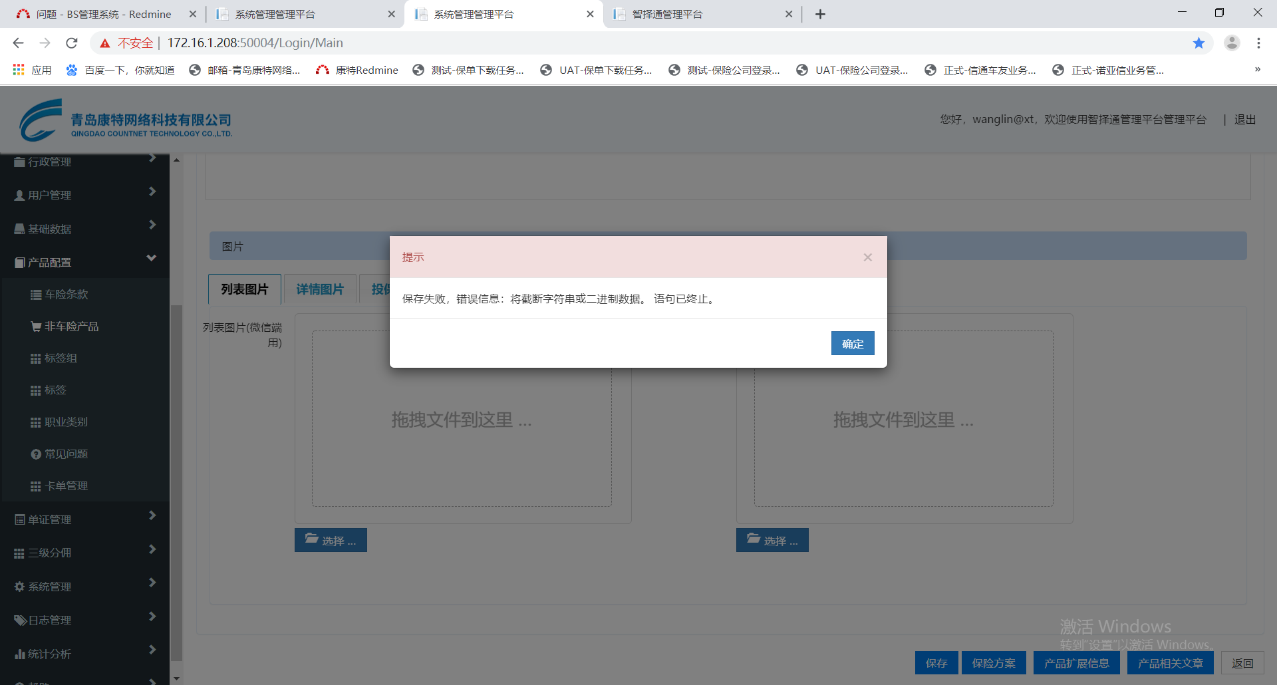1277x685 pixels.
Task: Click the right 拖拽文件到这里 drop zone
Action: (903, 419)
